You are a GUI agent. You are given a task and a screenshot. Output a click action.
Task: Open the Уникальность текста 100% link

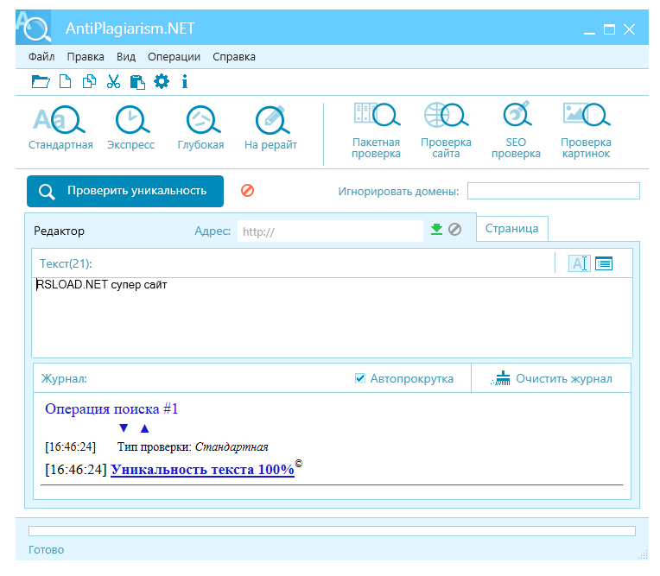coord(202,470)
